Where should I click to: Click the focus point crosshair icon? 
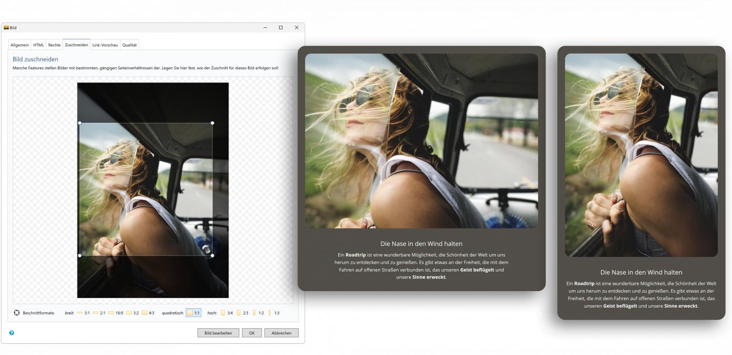[x=17, y=313]
